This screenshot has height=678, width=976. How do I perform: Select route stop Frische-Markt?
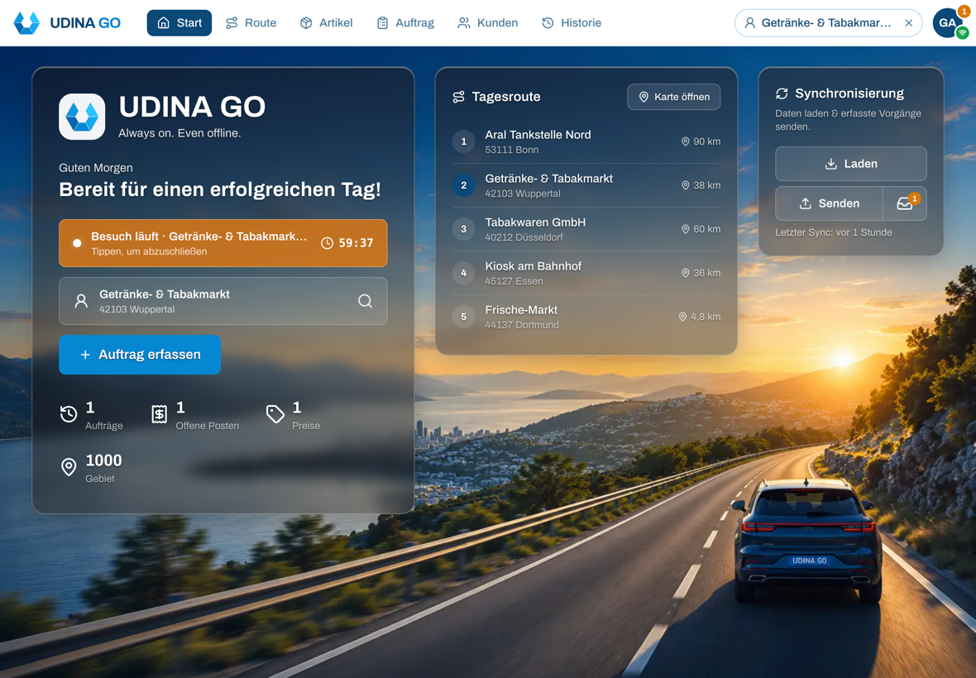point(586,317)
